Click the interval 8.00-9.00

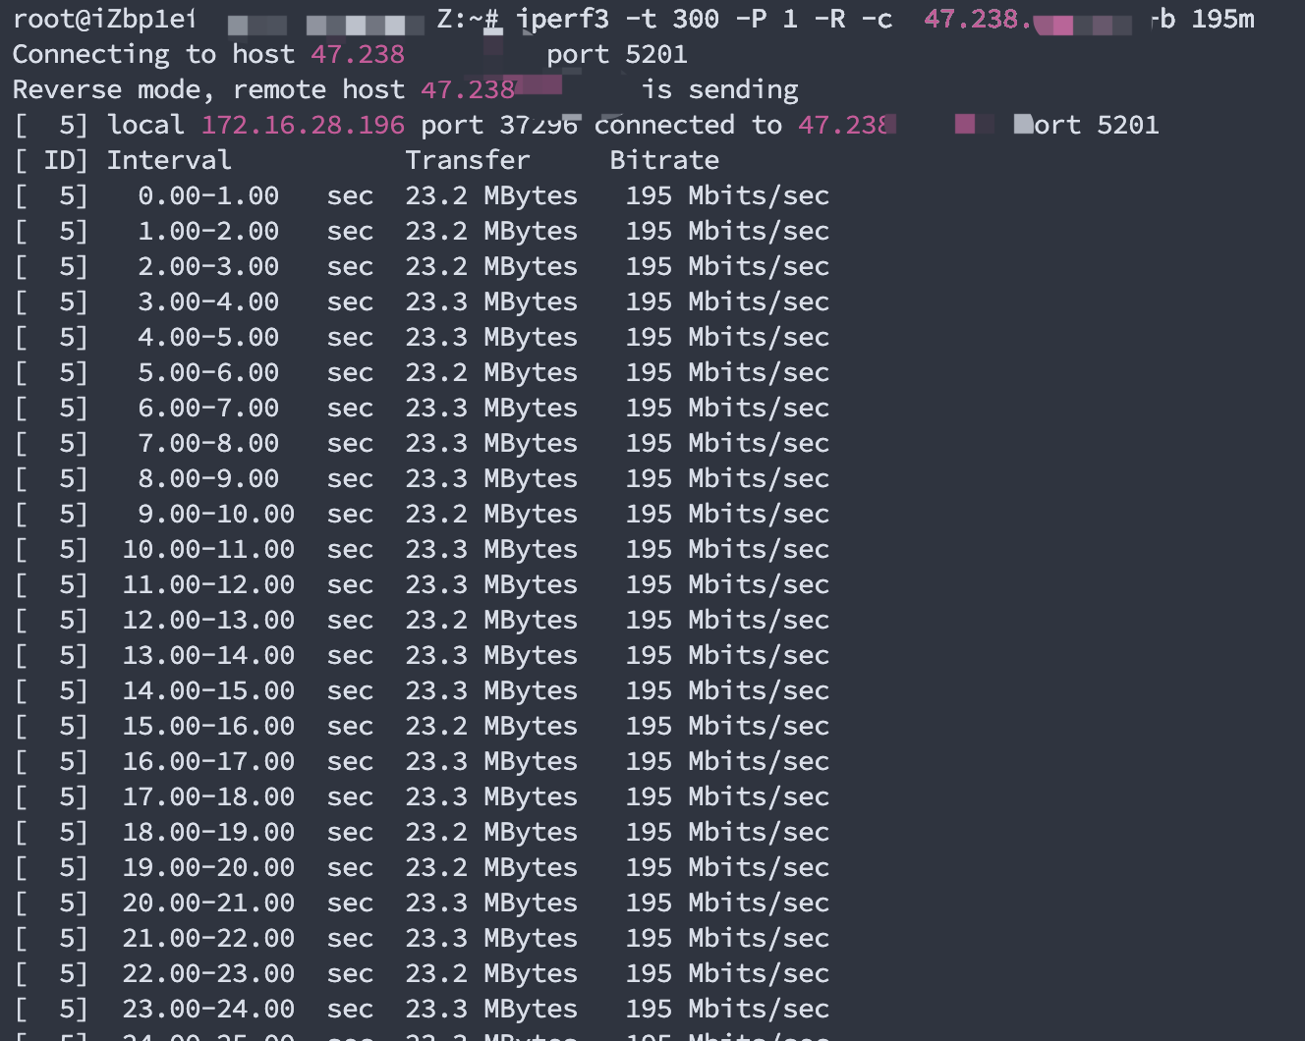click(x=208, y=478)
